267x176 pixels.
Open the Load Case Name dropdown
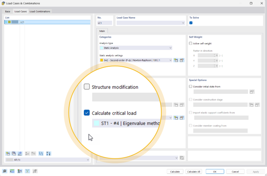click(x=183, y=23)
